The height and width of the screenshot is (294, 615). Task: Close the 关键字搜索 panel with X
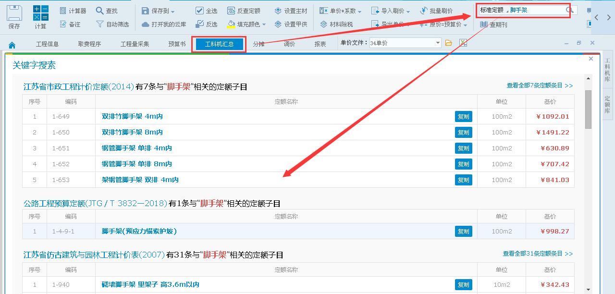pyautogui.click(x=591, y=59)
